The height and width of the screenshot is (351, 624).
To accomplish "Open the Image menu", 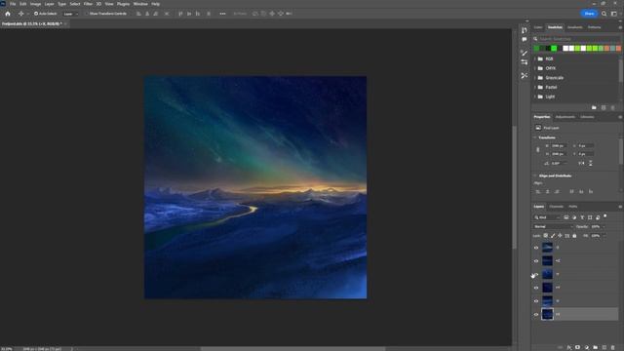I will tap(35, 4).
